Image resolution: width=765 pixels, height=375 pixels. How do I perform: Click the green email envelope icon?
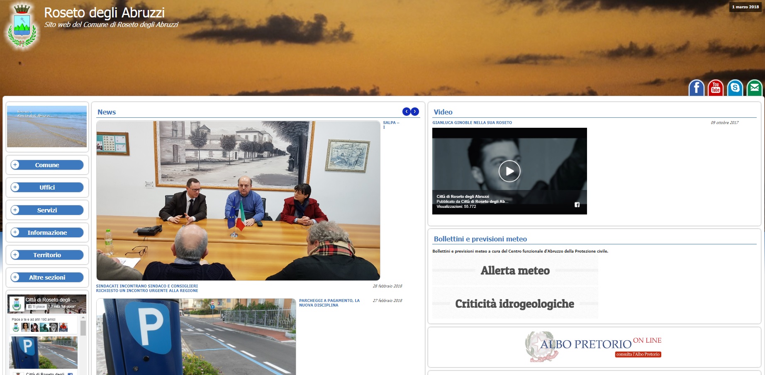(x=754, y=88)
